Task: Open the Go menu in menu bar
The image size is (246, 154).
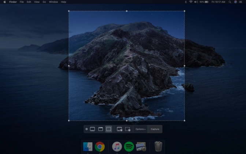Action: tap(44, 2)
